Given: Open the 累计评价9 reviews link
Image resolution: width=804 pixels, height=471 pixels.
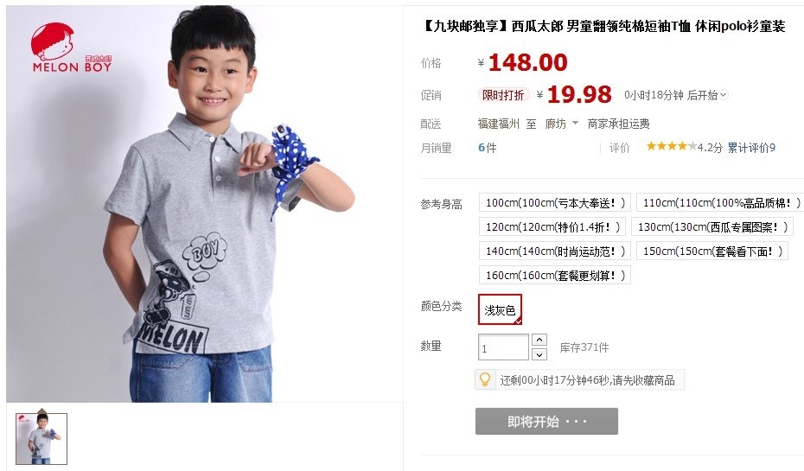Looking at the screenshot, I should (x=751, y=148).
